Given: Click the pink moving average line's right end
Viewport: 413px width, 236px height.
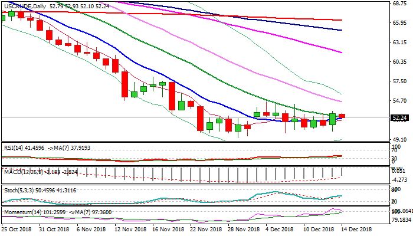Looking at the screenshot, I should (x=342, y=52).
